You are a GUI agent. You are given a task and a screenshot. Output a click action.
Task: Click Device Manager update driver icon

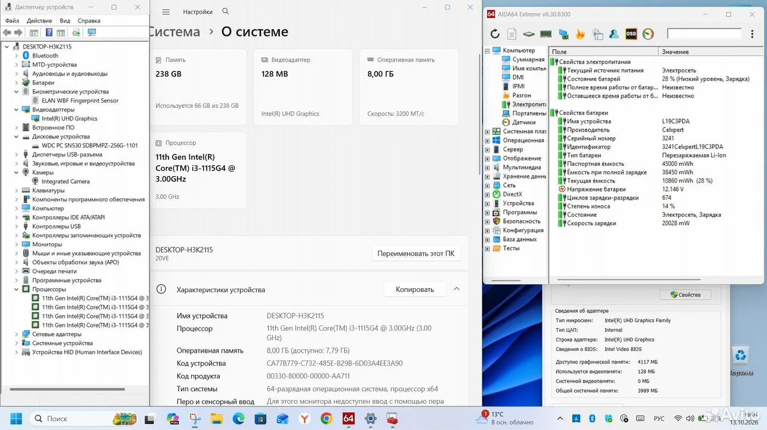(x=77, y=33)
